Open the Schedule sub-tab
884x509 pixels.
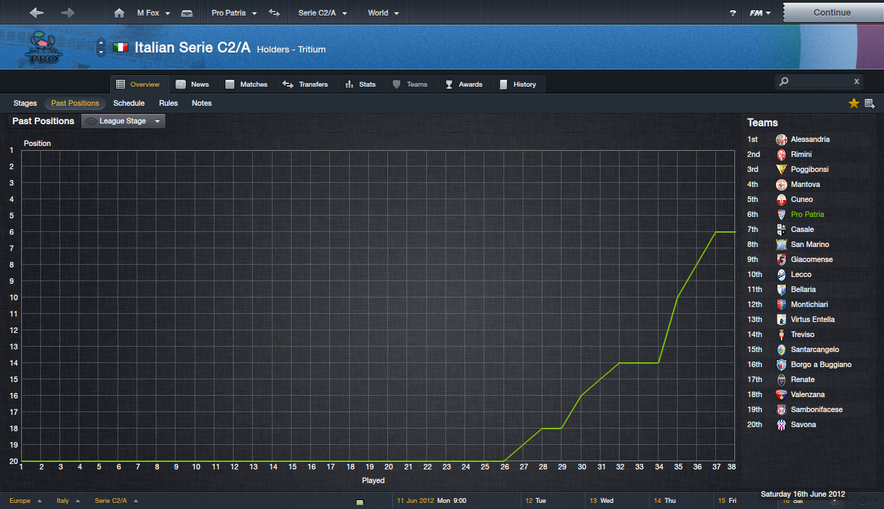(x=129, y=103)
